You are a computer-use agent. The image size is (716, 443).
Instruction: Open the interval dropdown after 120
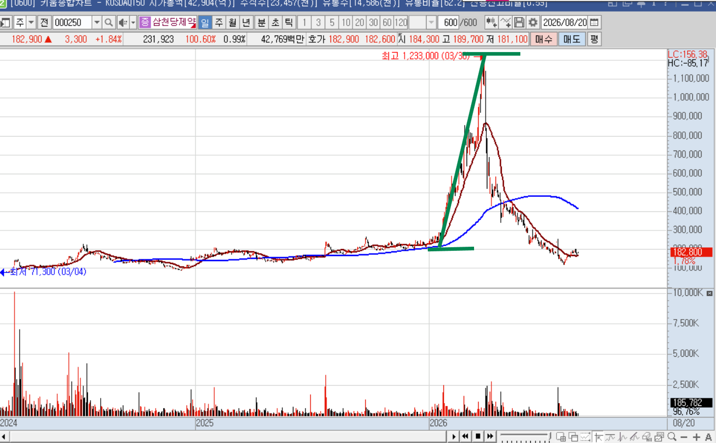point(431,23)
